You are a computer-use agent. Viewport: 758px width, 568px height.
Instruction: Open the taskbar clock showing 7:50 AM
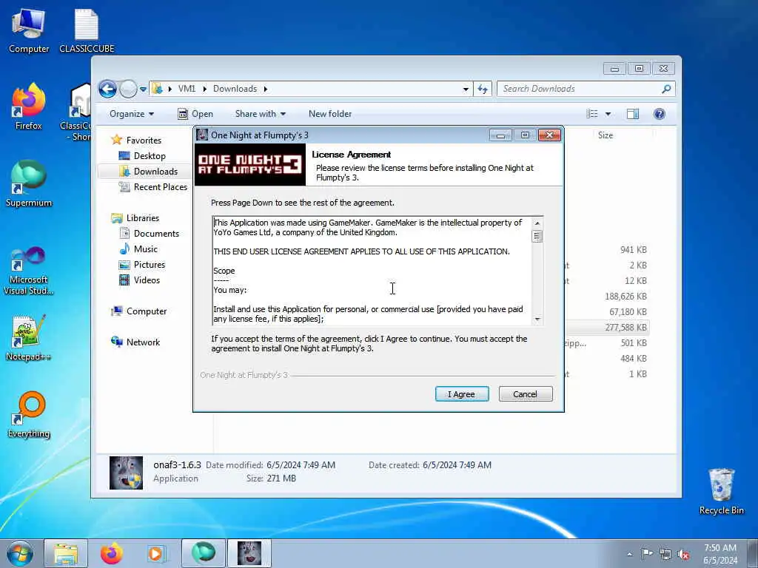click(x=720, y=554)
